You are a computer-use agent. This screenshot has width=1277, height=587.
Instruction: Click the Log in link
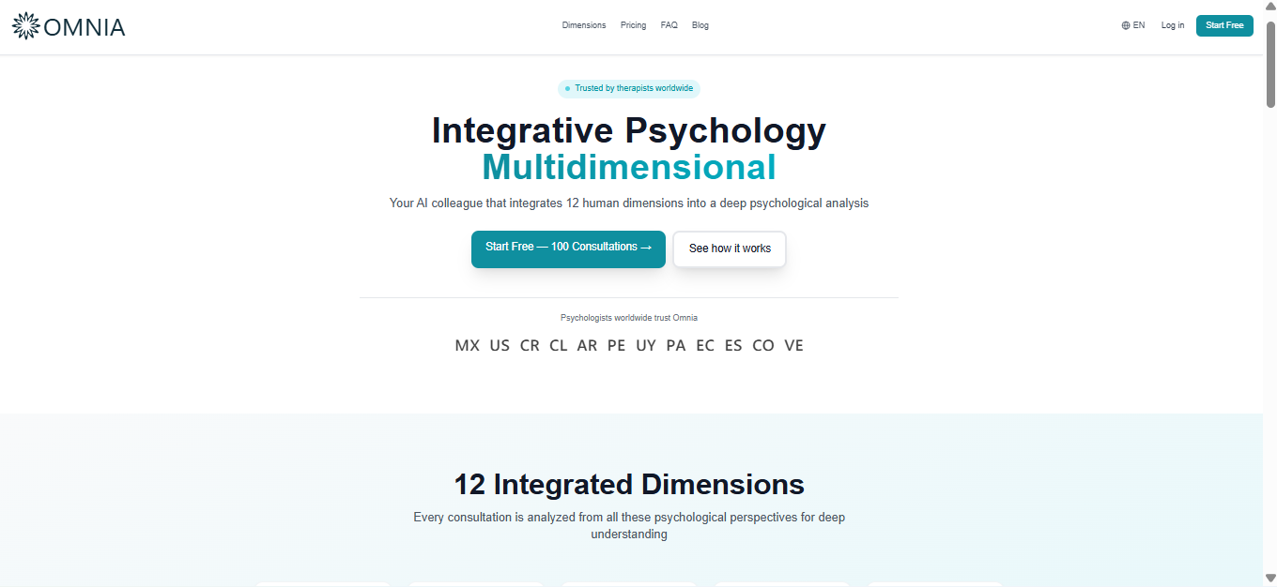1172,25
